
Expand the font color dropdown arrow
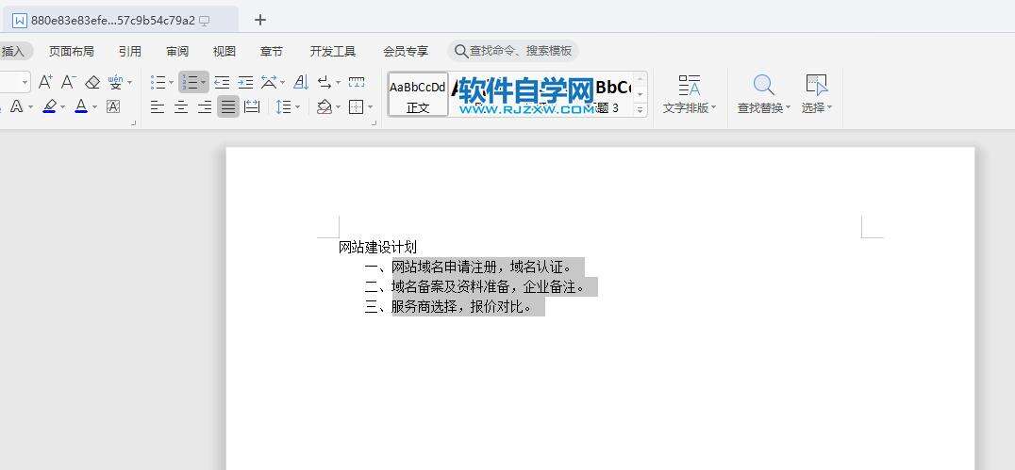pos(94,106)
